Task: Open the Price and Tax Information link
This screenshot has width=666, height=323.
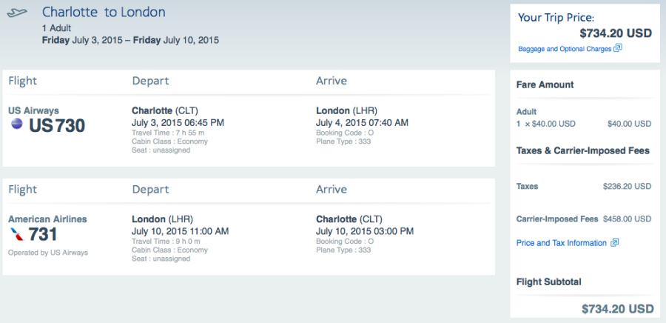Action: tap(561, 243)
